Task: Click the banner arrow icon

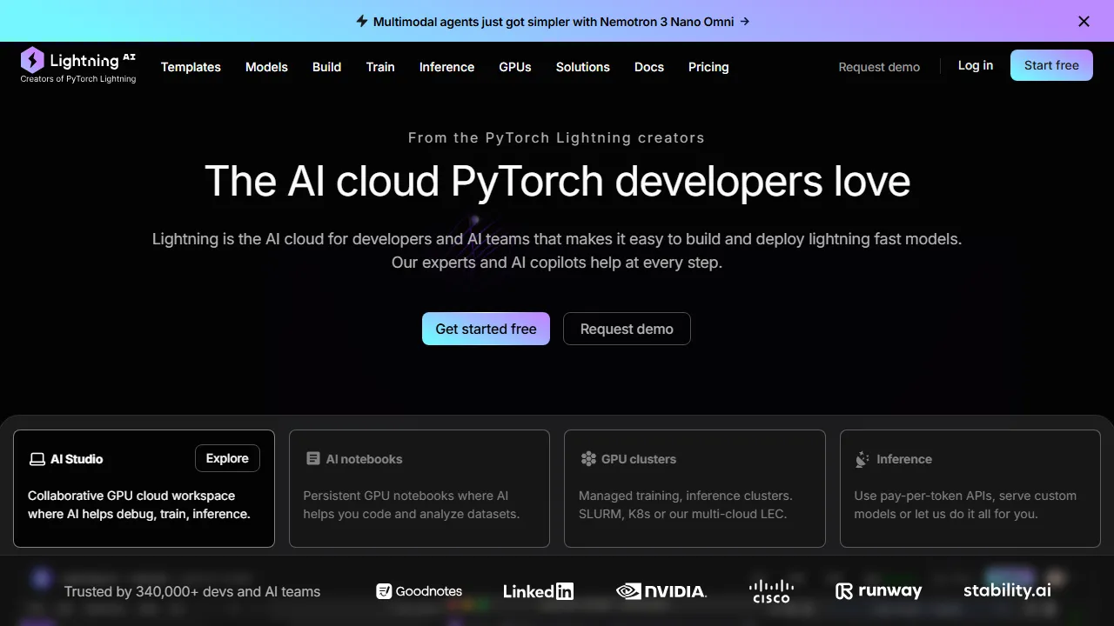Action: pos(744,22)
